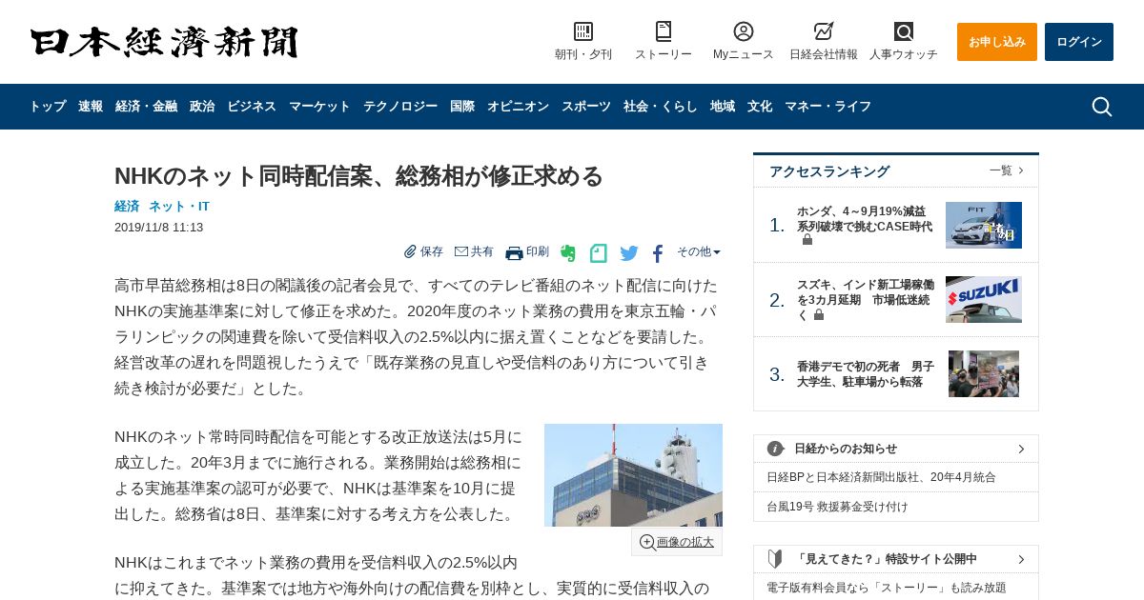Open the 日経会社情報 chart icon
This screenshot has height=600, width=1144.
(x=824, y=31)
